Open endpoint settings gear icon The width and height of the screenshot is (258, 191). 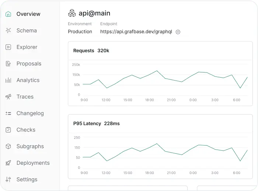[178, 32]
